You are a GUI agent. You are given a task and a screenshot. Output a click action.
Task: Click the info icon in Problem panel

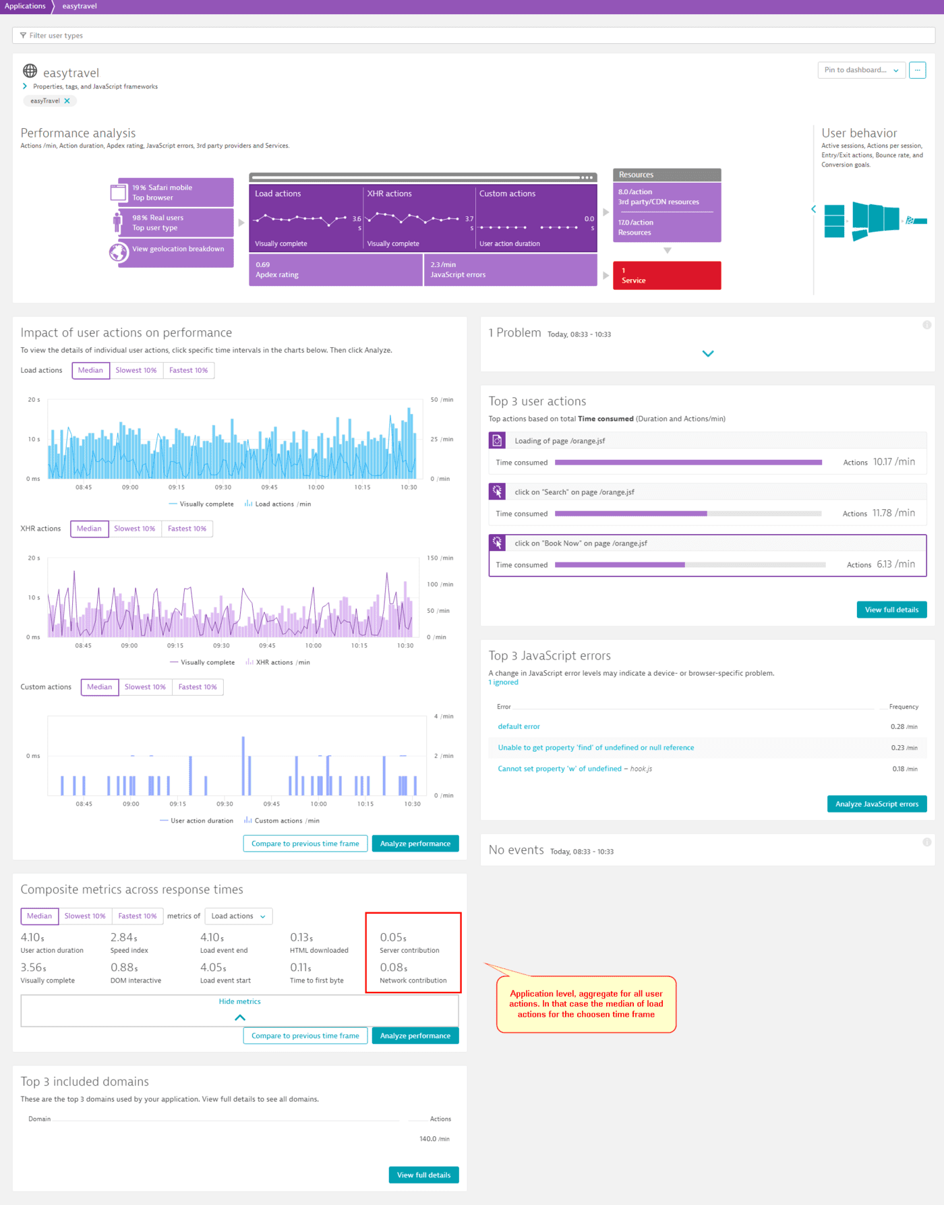[x=926, y=325]
